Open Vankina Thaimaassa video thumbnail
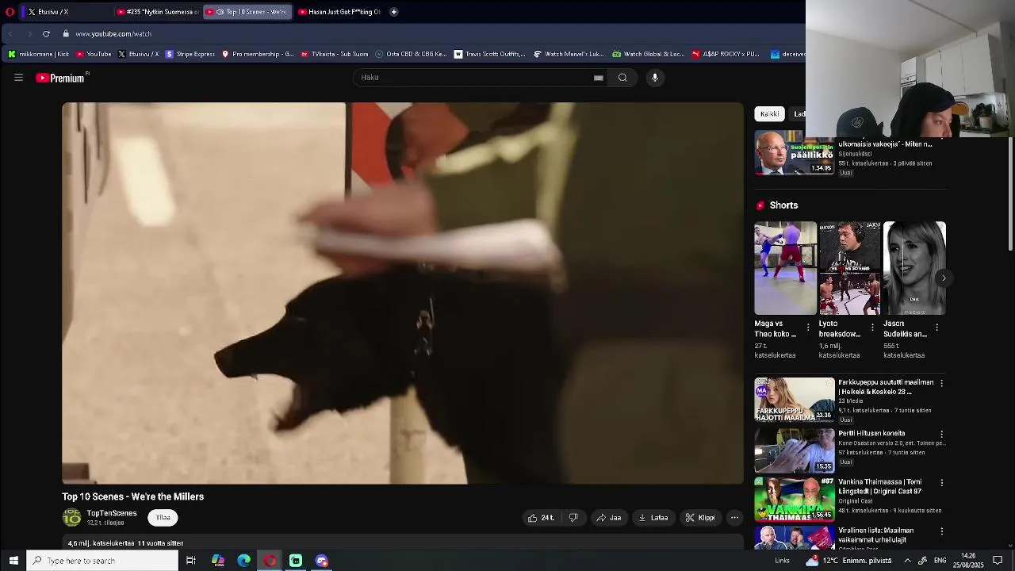Viewport: 1015px width, 571px height. pyautogui.click(x=794, y=499)
